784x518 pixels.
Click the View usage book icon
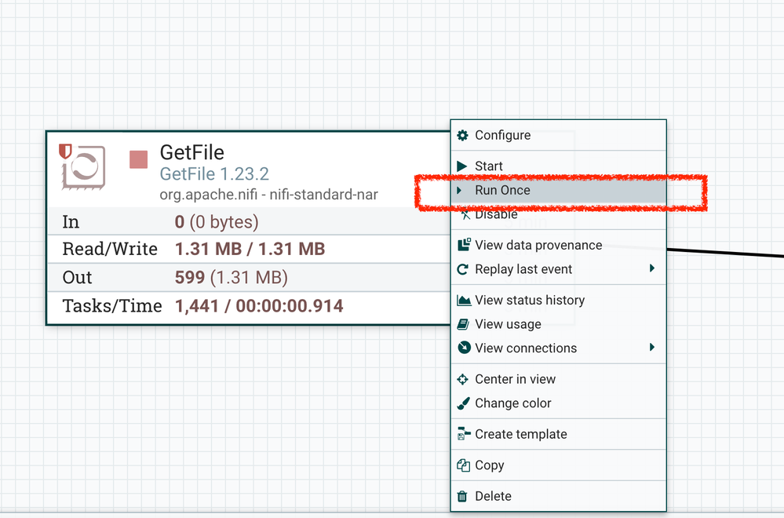463,324
